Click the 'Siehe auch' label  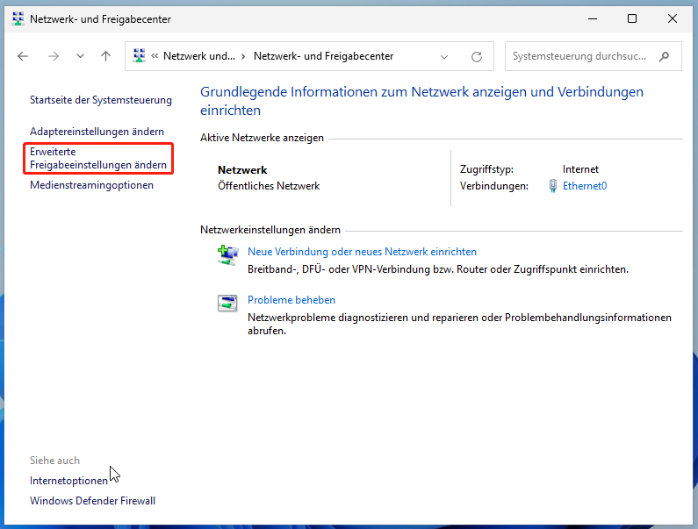pos(54,461)
